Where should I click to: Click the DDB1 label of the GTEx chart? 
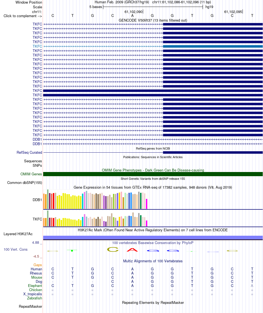(x=37, y=200)
